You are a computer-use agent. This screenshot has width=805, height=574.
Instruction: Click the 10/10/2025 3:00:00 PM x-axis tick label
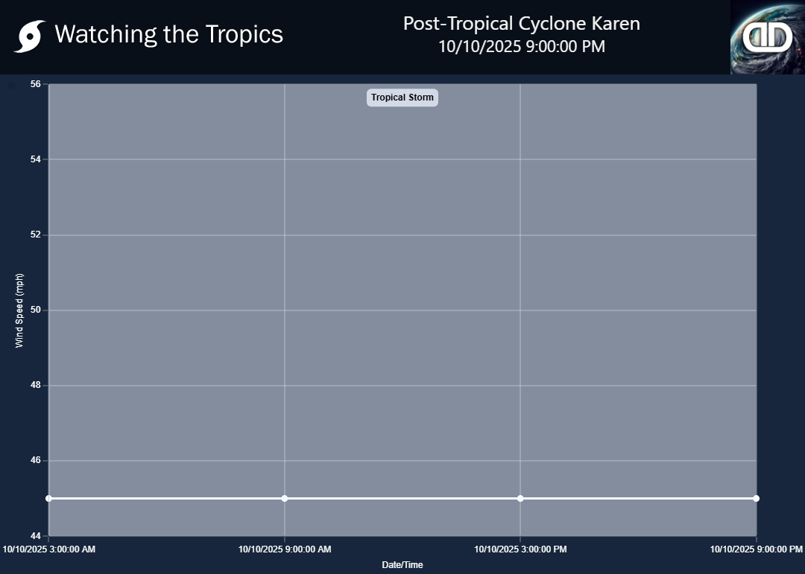(520, 549)
